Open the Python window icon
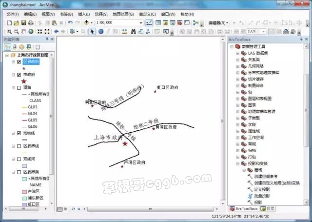This screenshot has width=312, height=222. click(x=187, y=23)
